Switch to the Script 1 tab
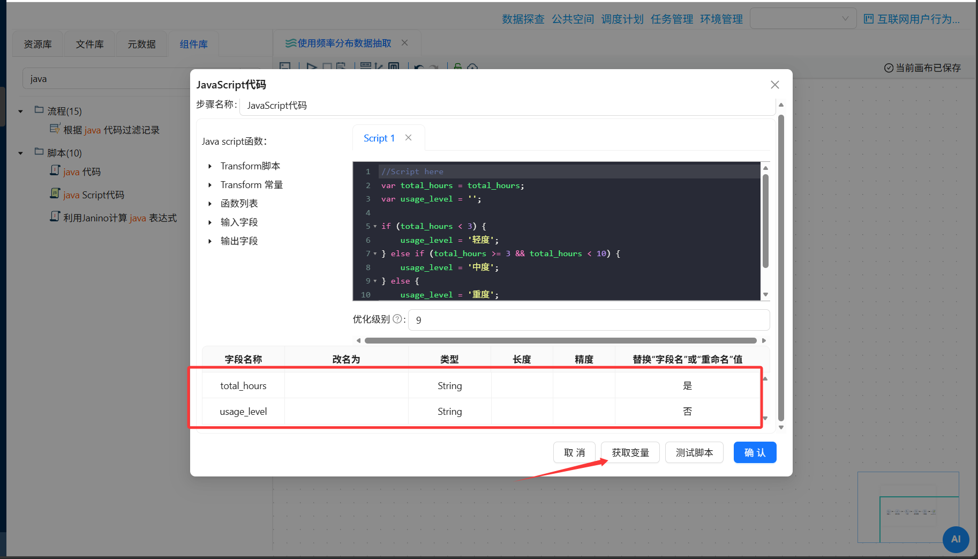Image resolution: width=978 pixels, height=559 pixels. pos(379,138)
